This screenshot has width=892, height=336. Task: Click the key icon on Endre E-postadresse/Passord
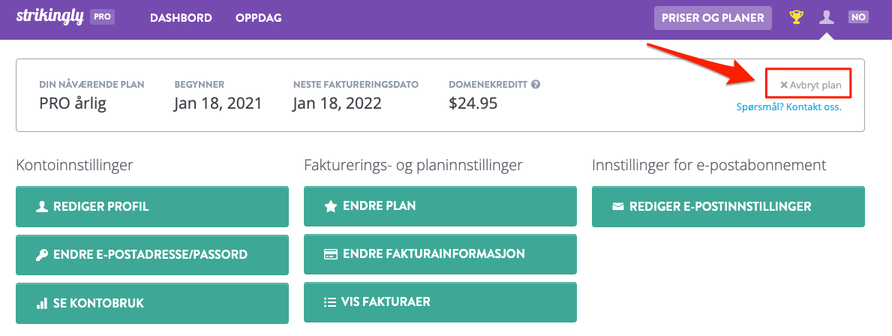pos(41,255)
